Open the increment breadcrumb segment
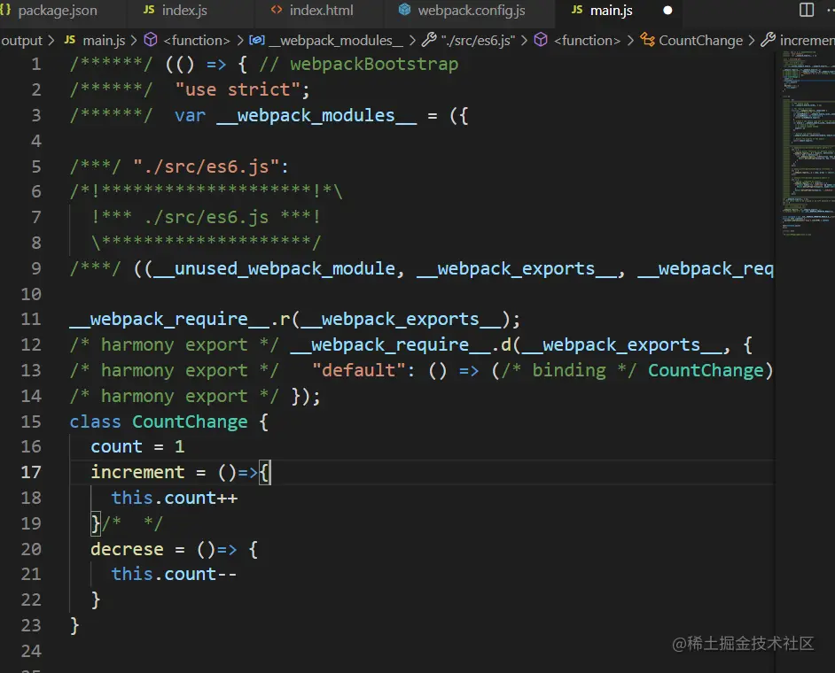Image resolution: width=835 pixels, height=673 pixels. [808, 41]
